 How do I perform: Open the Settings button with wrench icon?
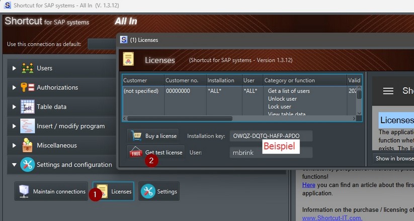tap(159, 191)
